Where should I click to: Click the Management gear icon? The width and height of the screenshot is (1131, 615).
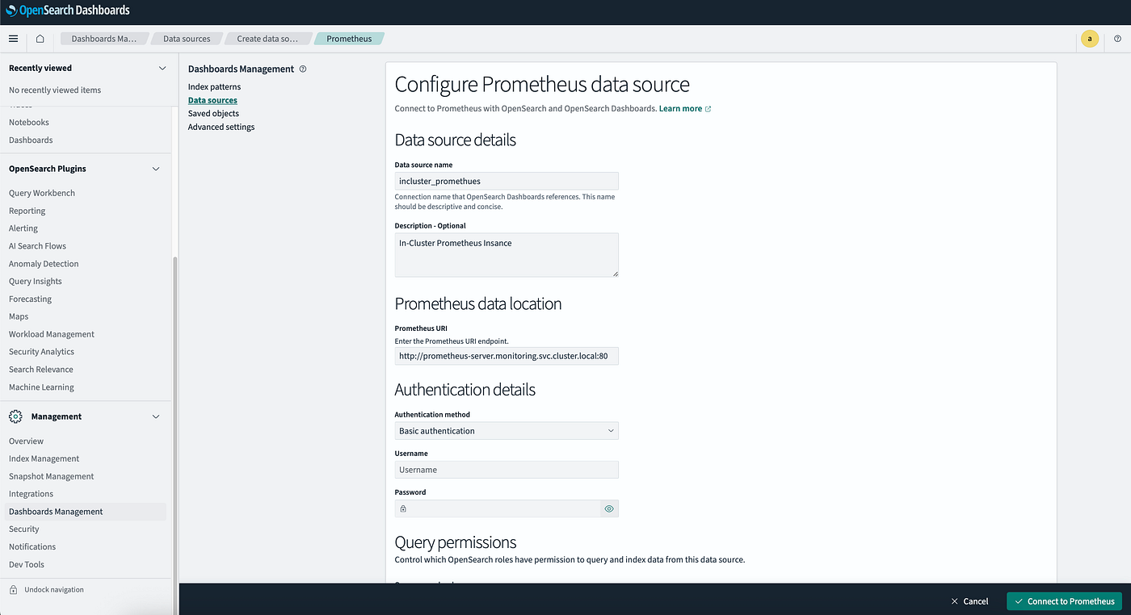click(x=15, y=416)
